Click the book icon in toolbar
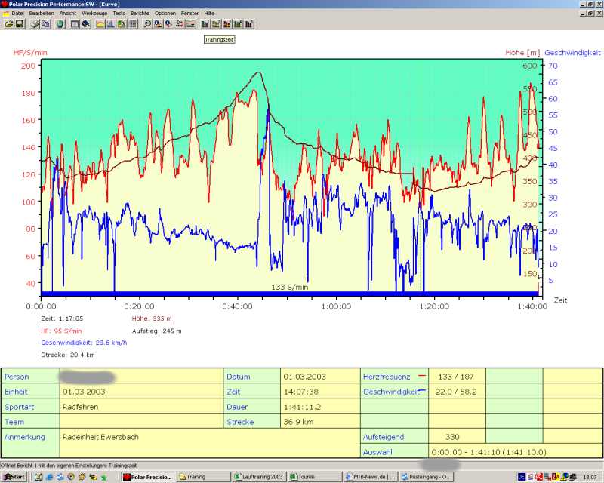 click(x=85, y=24)
